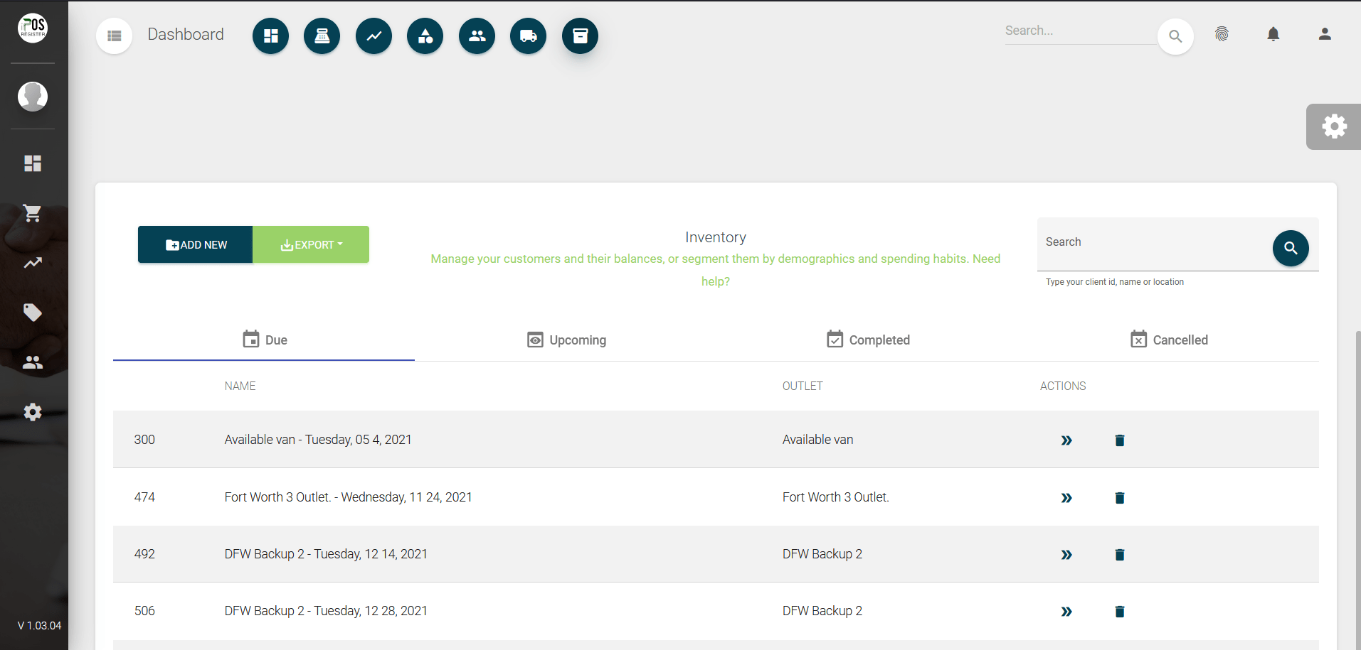Select the Completed tab
The image size is (1361, 650).
(868, 340)
